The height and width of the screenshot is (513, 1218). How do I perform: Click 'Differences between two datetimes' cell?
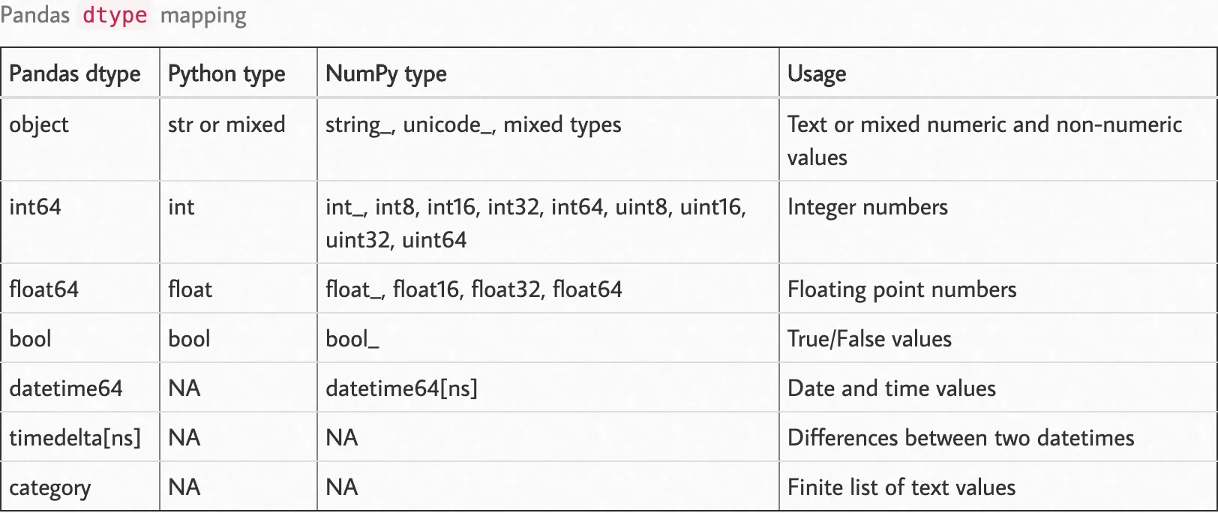pyautogui.click(x=961, y=438)
